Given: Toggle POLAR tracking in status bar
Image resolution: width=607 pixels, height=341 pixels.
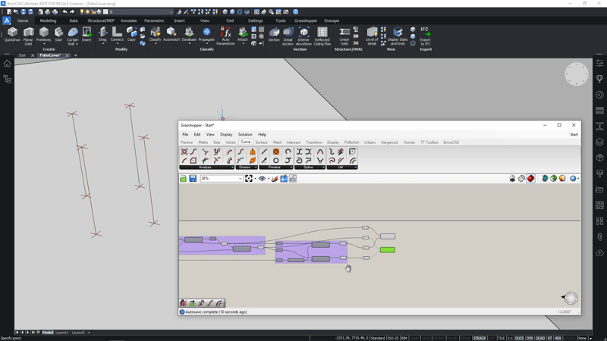Looking at the screenshot, I should coord(452,338).
